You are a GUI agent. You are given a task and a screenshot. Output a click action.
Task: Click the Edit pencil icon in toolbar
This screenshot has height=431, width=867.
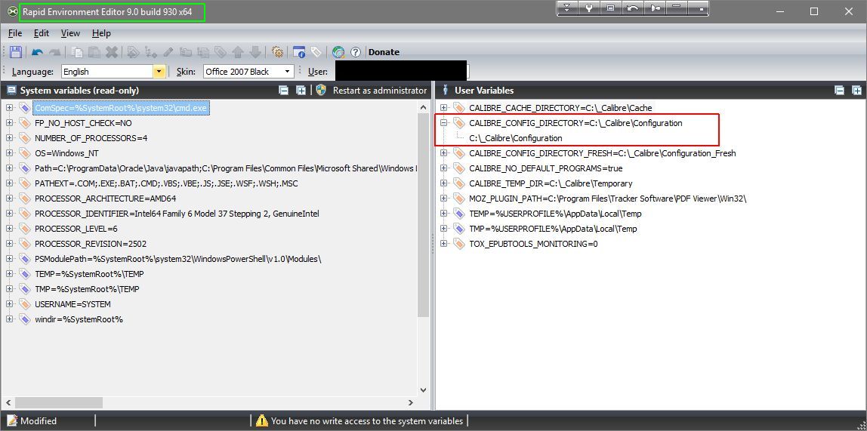(x=168, y=52)
